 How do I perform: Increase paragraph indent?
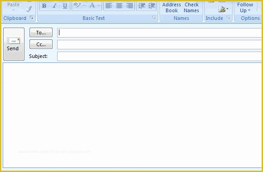[x=151, y=6]
